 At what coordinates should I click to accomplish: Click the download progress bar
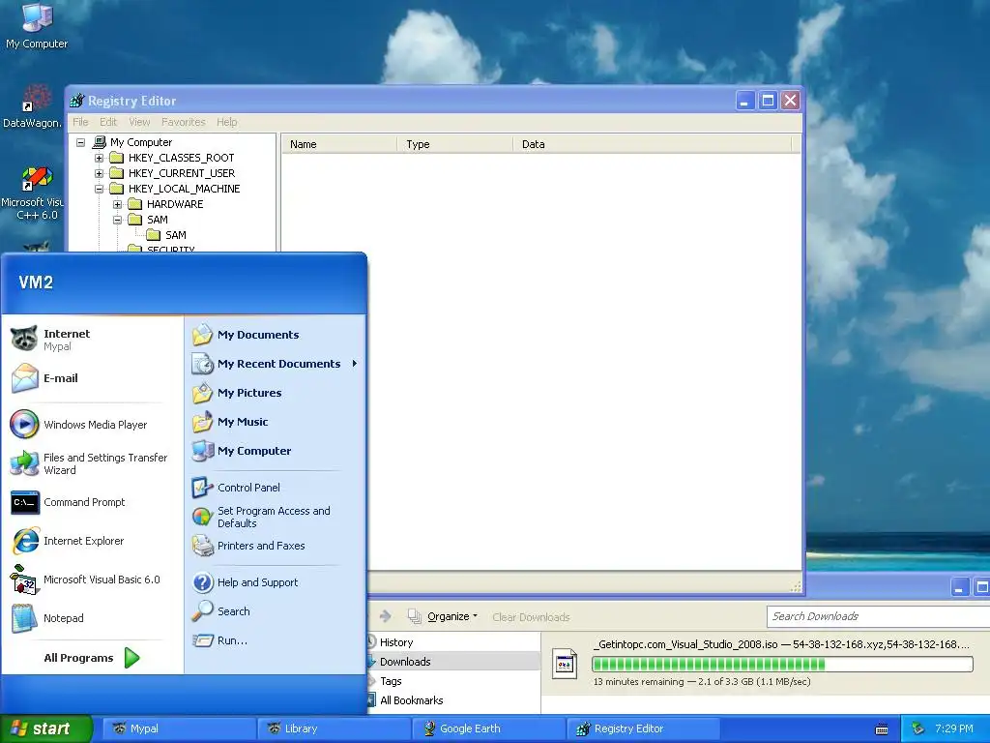782,664
